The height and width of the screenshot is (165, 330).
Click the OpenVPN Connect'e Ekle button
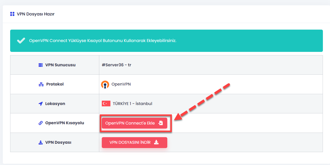(135, 123)
